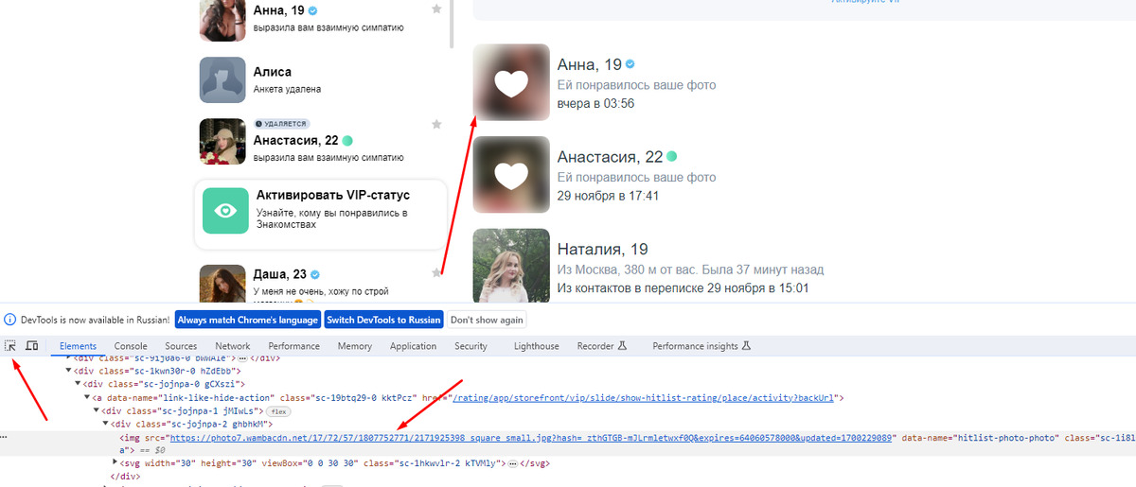Click Switch DevTools to Russian button
This screenshot has height=487, width=1136.
tap(384, 320)
